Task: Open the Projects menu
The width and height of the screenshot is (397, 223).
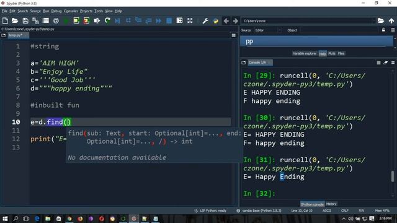Action: pos(86,11)
